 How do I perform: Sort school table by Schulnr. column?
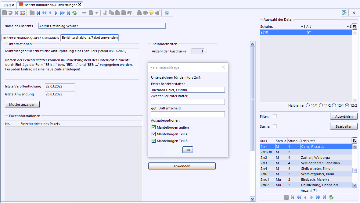point(283,27)
